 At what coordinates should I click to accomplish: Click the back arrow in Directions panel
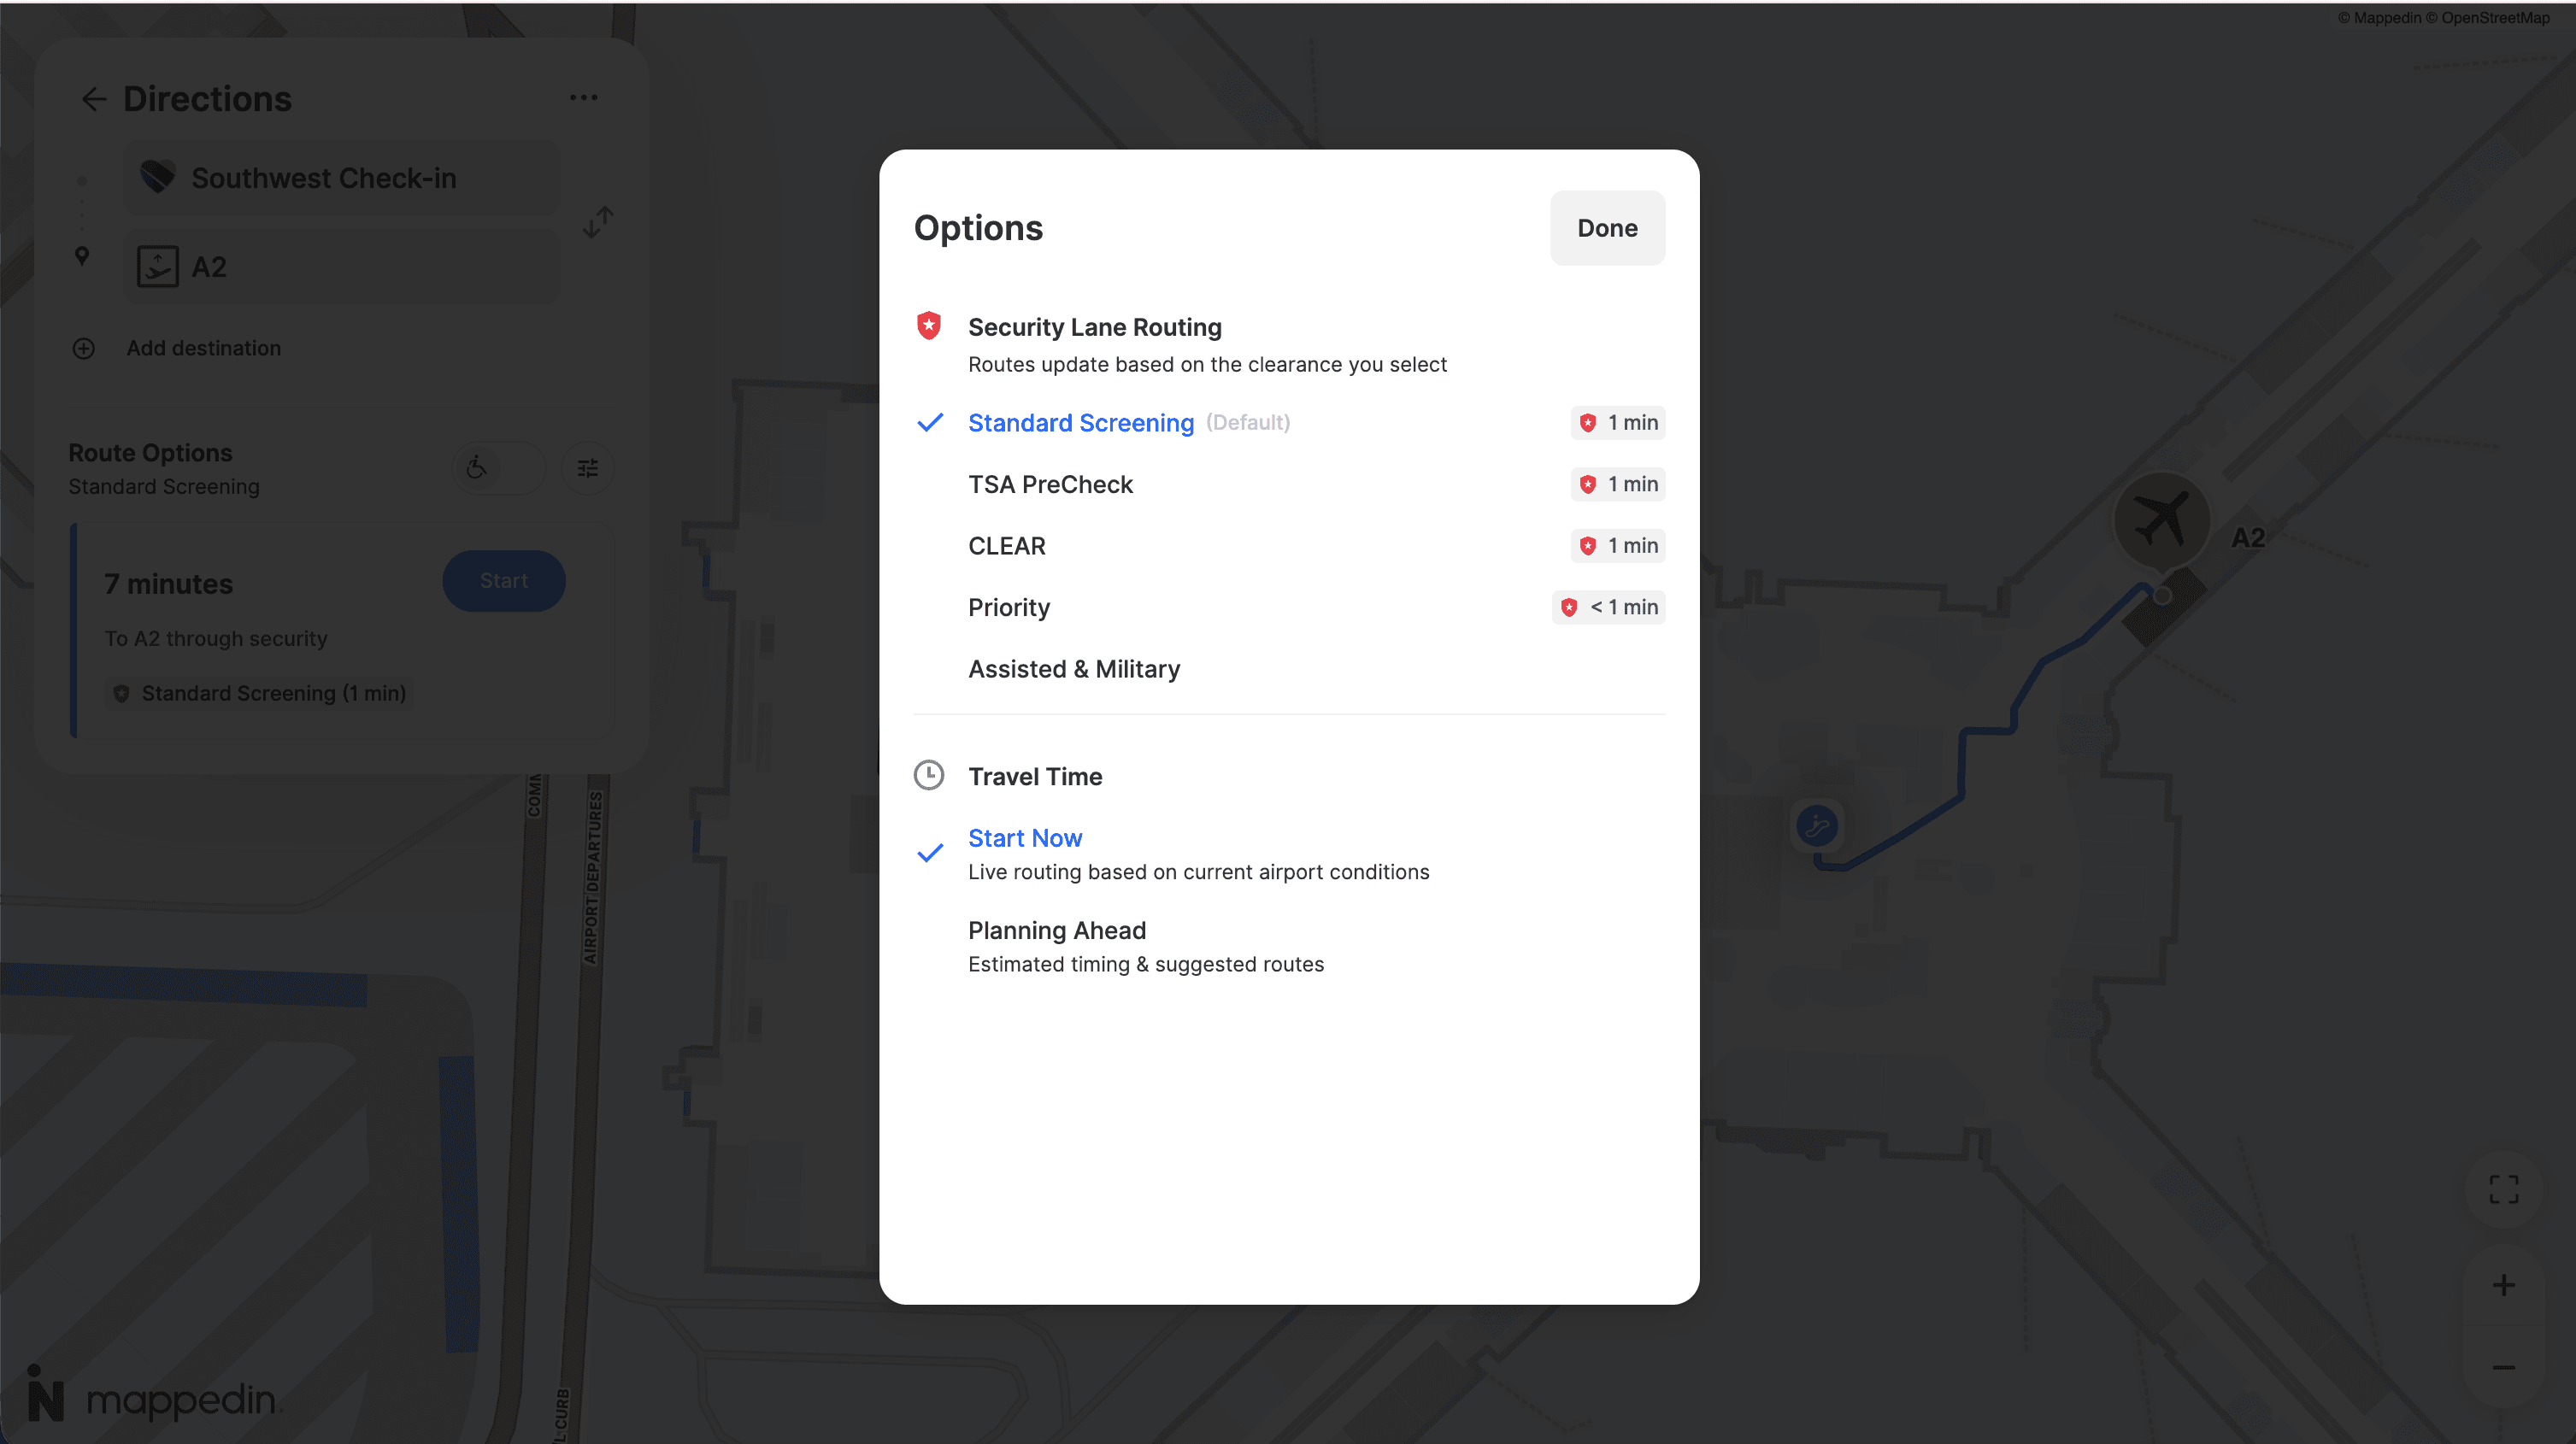pos(94,98)
